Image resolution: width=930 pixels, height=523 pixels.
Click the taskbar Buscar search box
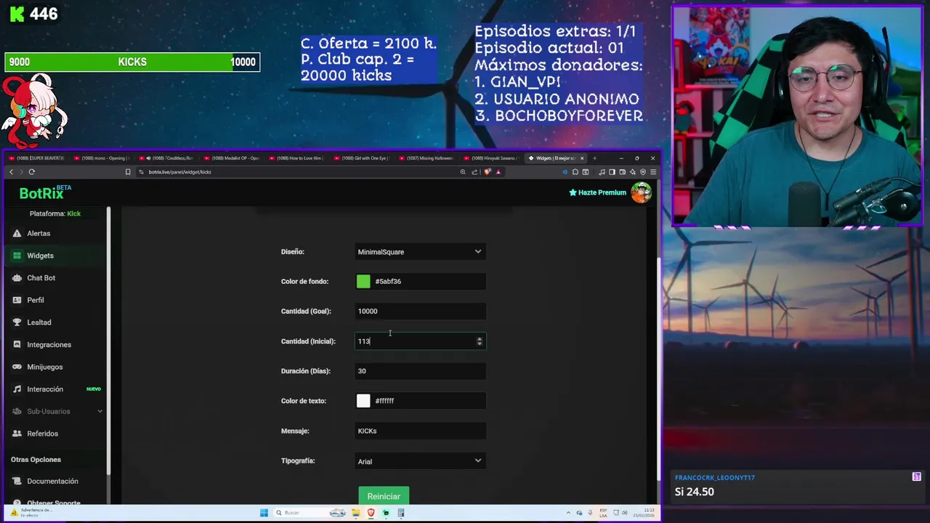point(309,513)
